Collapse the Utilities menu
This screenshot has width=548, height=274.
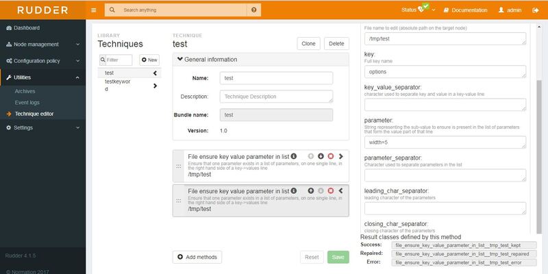pos(42,77)
